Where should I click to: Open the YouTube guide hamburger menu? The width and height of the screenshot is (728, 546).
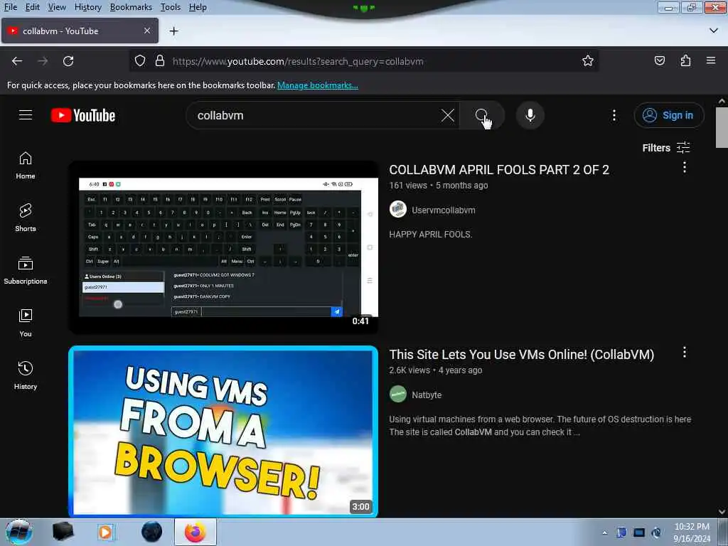point(26,115)
